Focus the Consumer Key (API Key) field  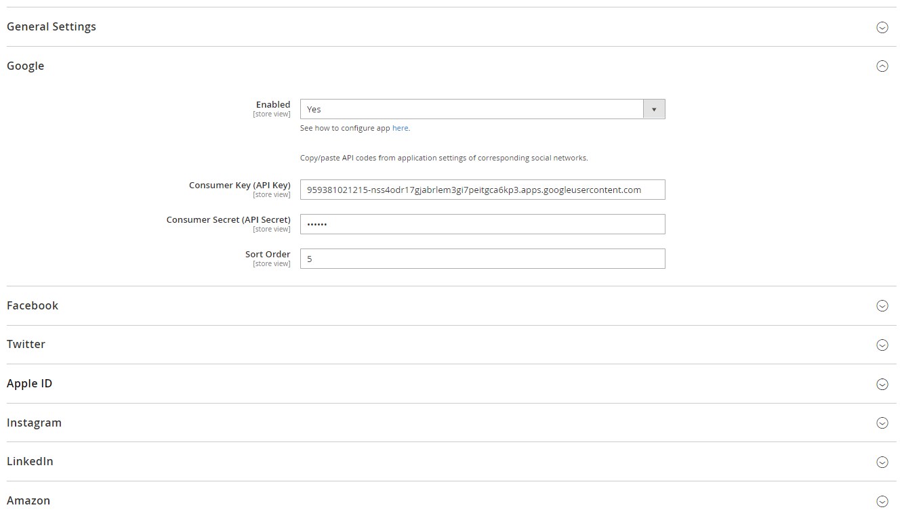(x=483, y=190)
